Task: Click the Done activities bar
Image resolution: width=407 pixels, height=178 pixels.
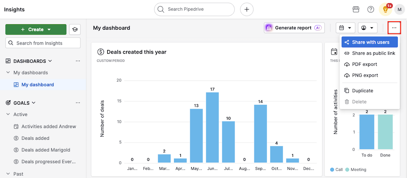Action: pyautogui.click(x=385, y=132)
